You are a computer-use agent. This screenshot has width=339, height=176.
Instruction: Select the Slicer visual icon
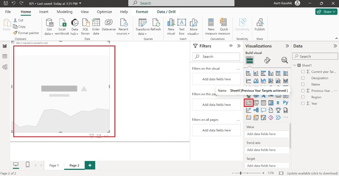[256, 103]
